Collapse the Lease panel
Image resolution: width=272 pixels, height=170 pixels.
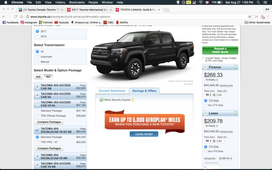pyautogui.click(x=205, y=113)
